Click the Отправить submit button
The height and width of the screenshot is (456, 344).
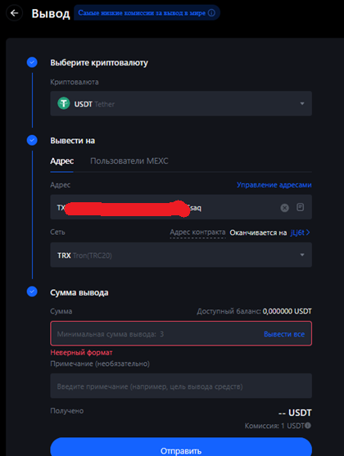click(x=181, y=448)
